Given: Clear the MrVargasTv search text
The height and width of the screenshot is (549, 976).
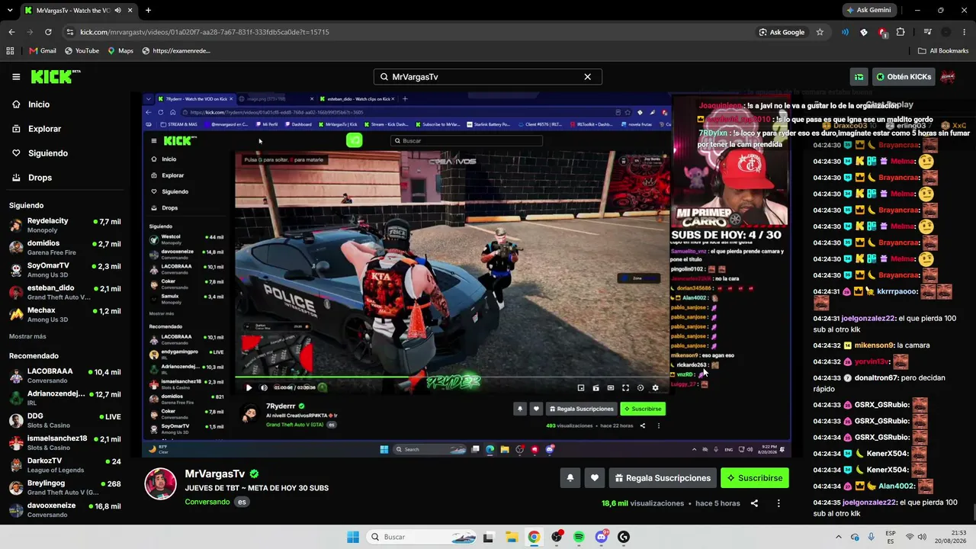Looking at the screenshot, I should (x=587, y=77).
